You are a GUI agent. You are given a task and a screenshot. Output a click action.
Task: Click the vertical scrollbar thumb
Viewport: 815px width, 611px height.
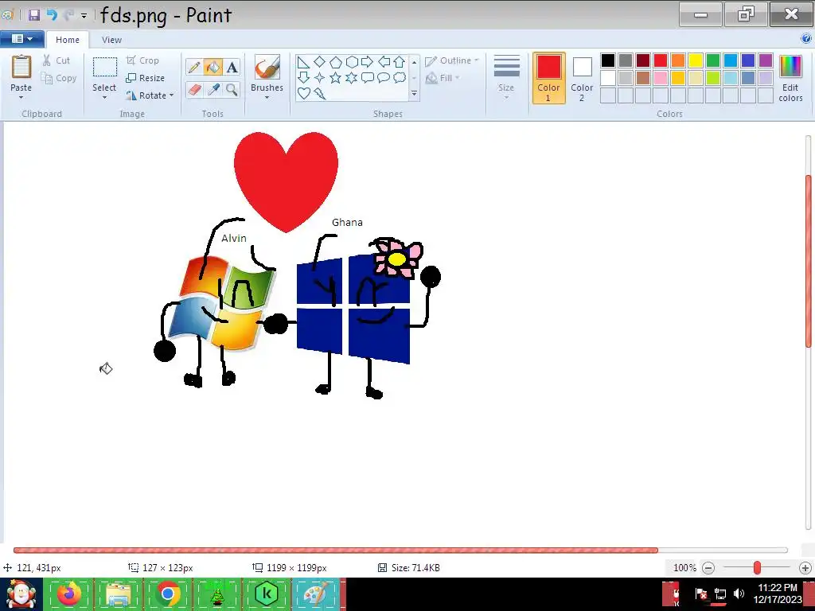[809, 261]
